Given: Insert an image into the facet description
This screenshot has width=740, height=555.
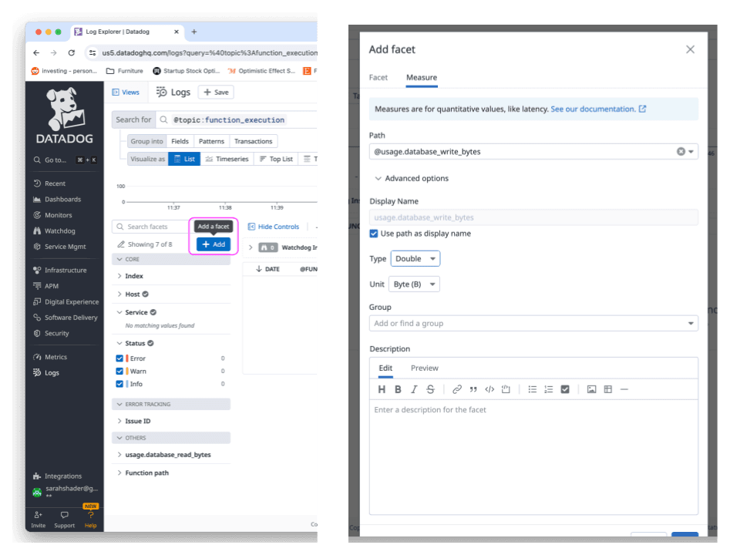Looking at the screenshot, I should click(x=592, y=389).
